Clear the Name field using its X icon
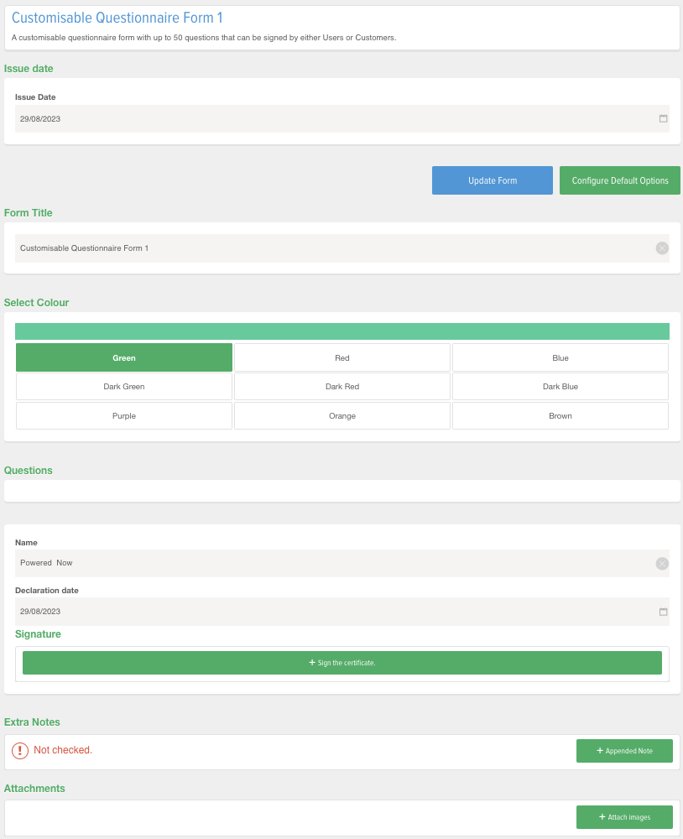Viewport: 683px width, 839px height. pos(662,563)
